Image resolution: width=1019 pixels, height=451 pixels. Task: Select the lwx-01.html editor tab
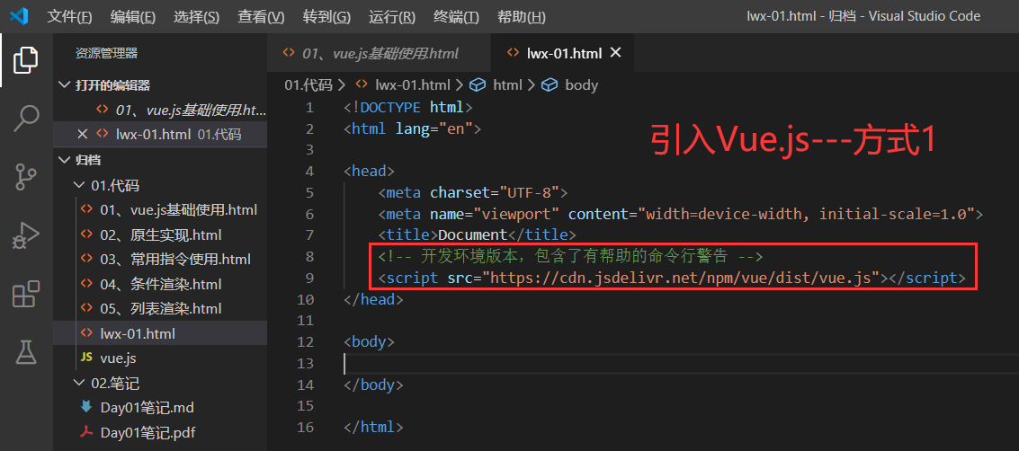click(x=564, y=53)
